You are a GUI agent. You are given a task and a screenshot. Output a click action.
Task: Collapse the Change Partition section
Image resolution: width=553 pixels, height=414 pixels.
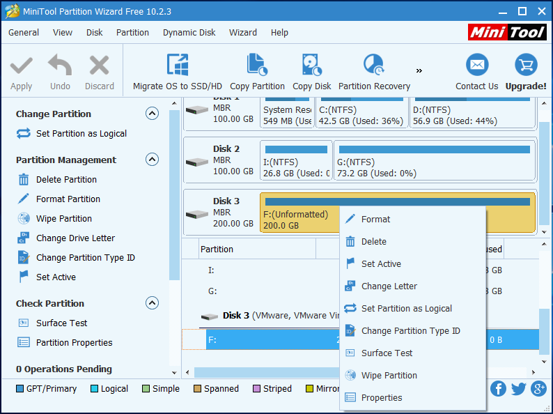[x=152, y=114]
